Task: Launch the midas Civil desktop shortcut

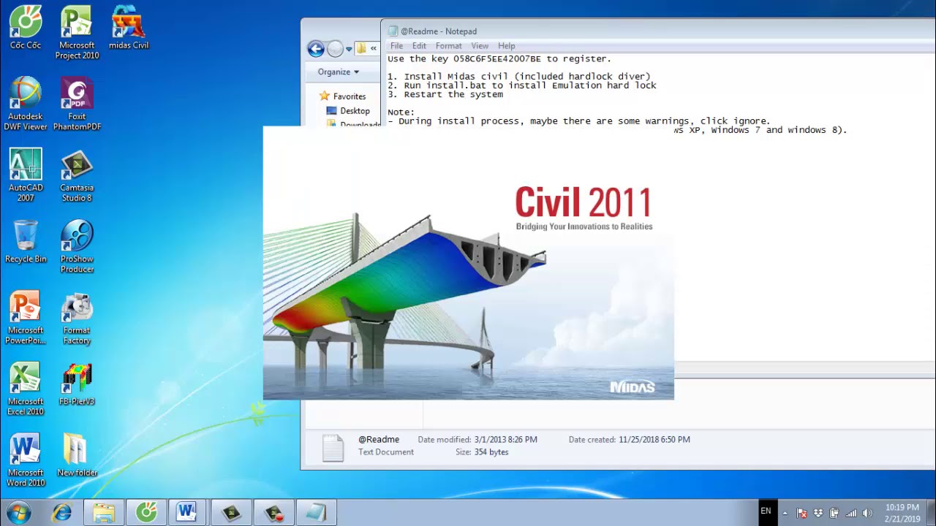Action: tap(129, 28)
